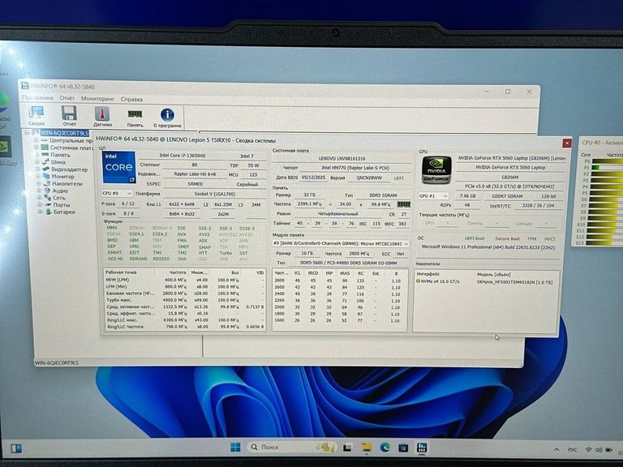This screenshot has width=623, height=467.
Task: Click the UEFI Boot indicator
Action: tap(475, 238)
